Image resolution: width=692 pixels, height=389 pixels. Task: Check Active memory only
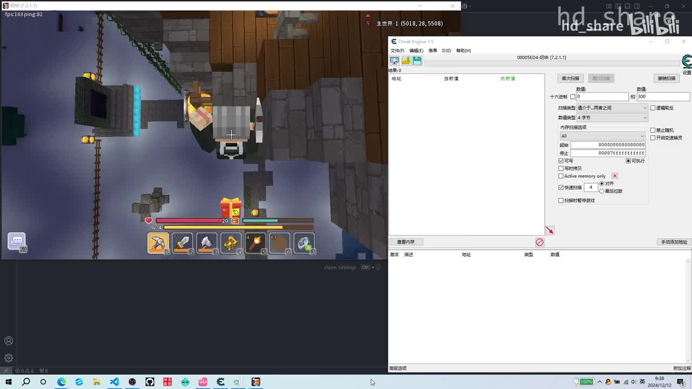tap(561, 176)
